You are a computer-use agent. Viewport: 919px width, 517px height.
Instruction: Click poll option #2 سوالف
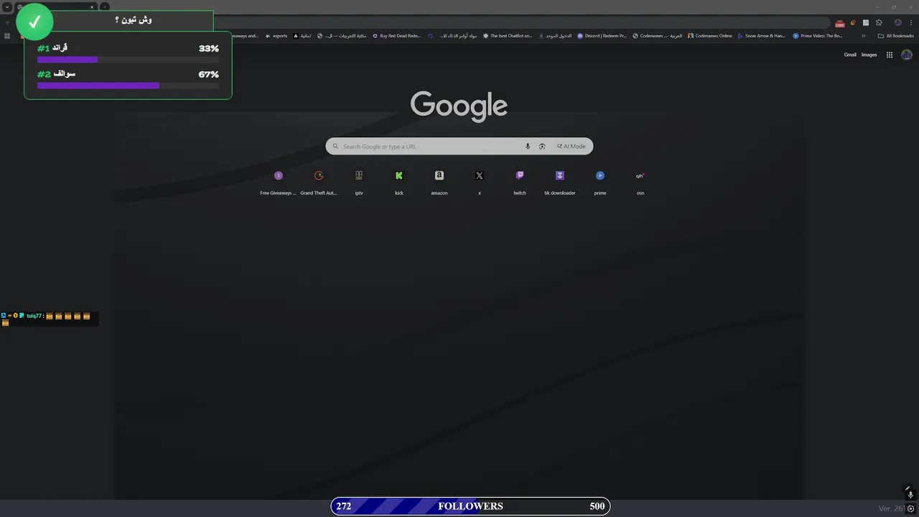[x=128, y=79]
